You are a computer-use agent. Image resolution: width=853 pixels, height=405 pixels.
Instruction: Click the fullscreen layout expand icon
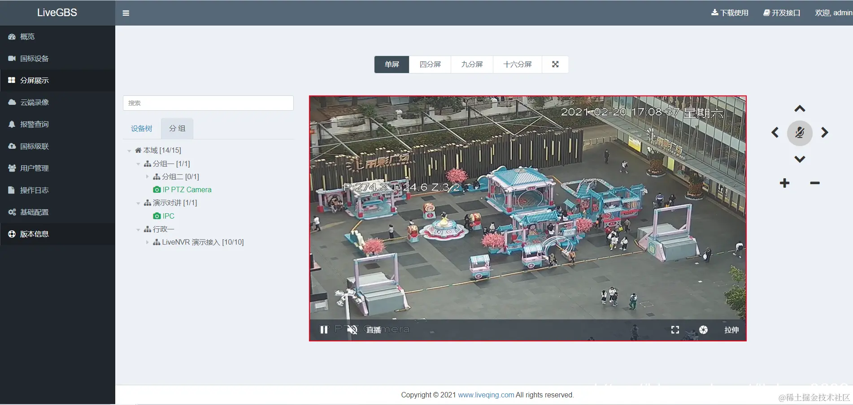coord(555,65)
